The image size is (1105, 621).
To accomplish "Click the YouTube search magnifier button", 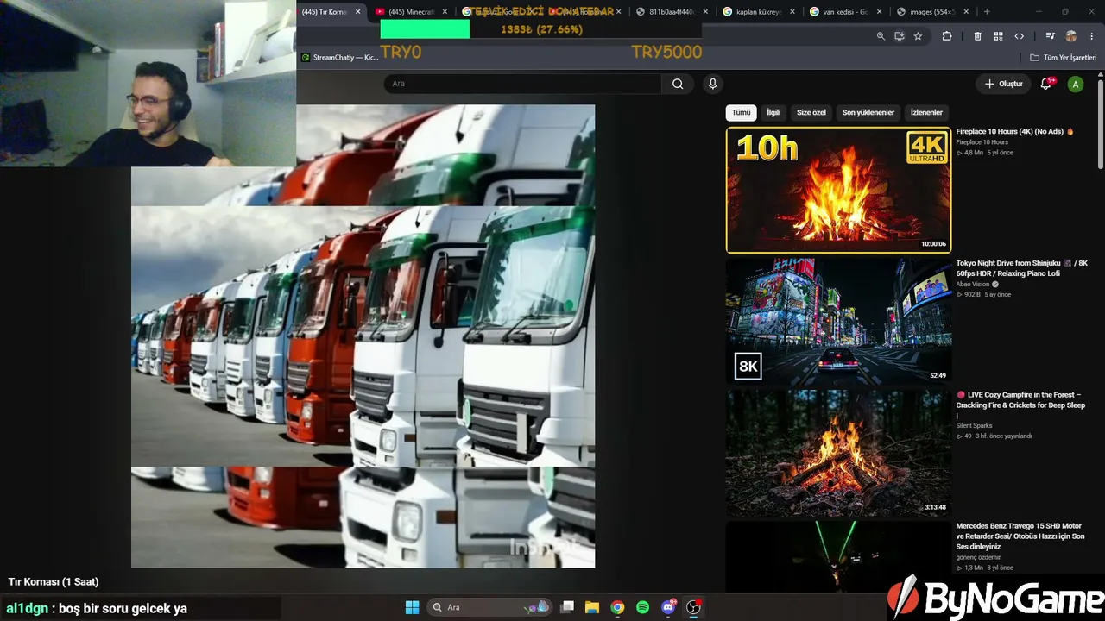I will [678, 84].
